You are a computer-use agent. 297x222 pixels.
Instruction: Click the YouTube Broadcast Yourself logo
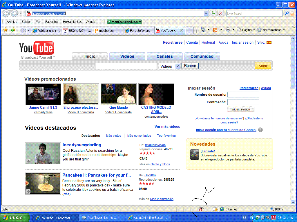(x=37, y=50)
